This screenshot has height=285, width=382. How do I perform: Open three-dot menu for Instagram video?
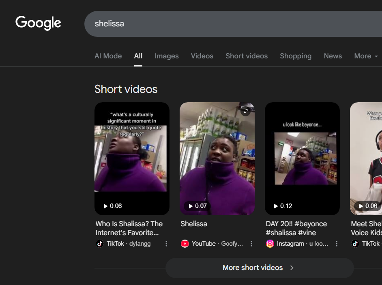[x=337, y=244]
